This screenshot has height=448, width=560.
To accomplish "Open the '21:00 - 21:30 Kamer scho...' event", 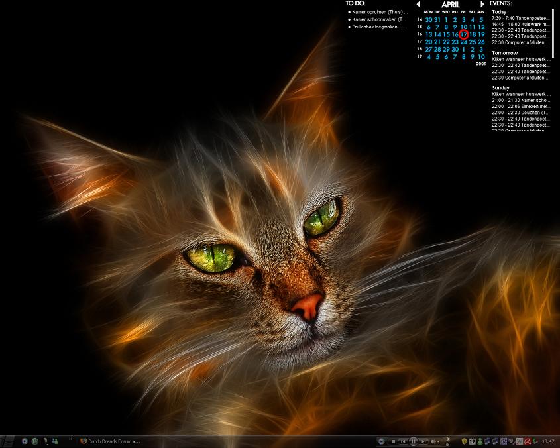I will pyautogui.click(x=521, y=100).
